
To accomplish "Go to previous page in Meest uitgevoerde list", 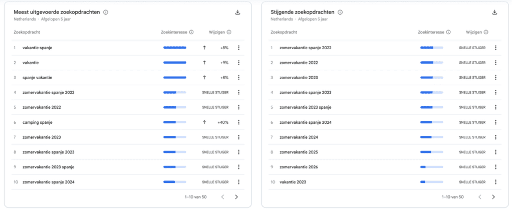I will click(223, 197).
